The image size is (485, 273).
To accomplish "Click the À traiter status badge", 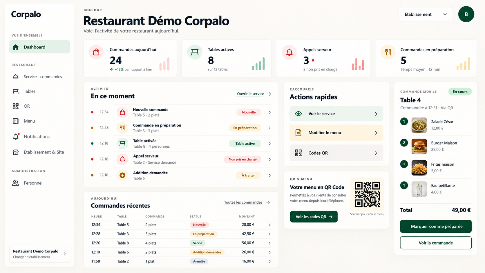I will tap(248, 175).
